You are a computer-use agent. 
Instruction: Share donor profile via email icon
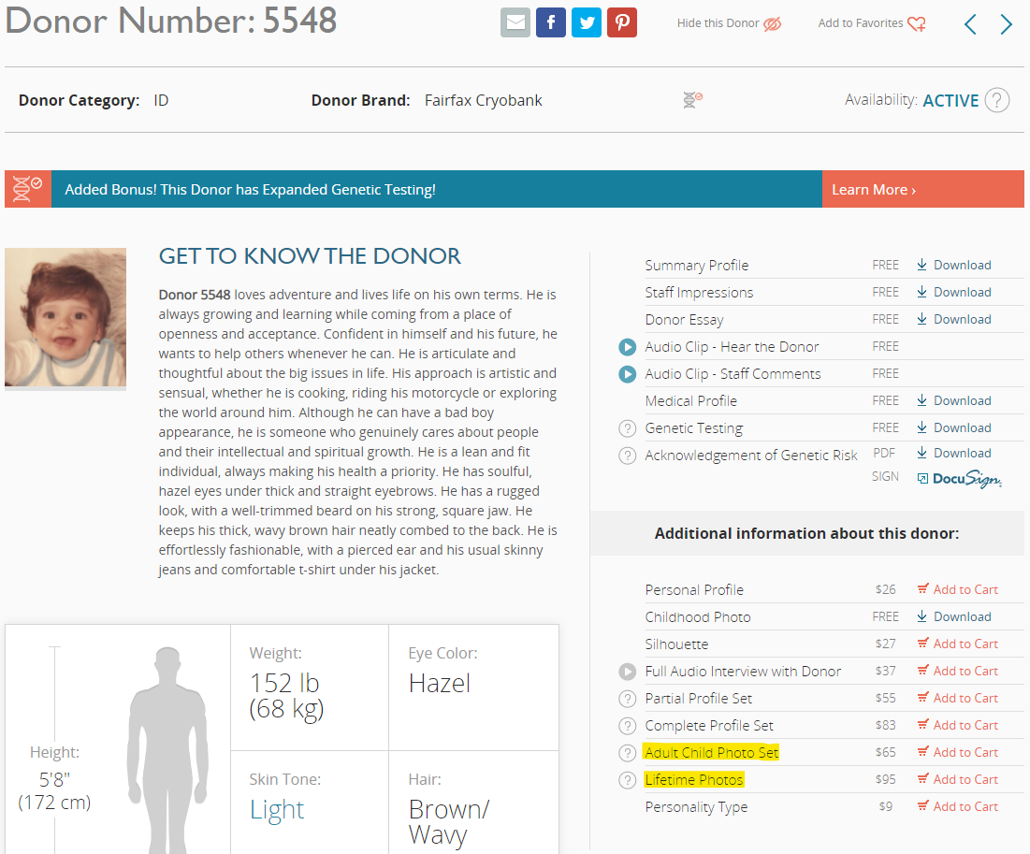(515, 22)
